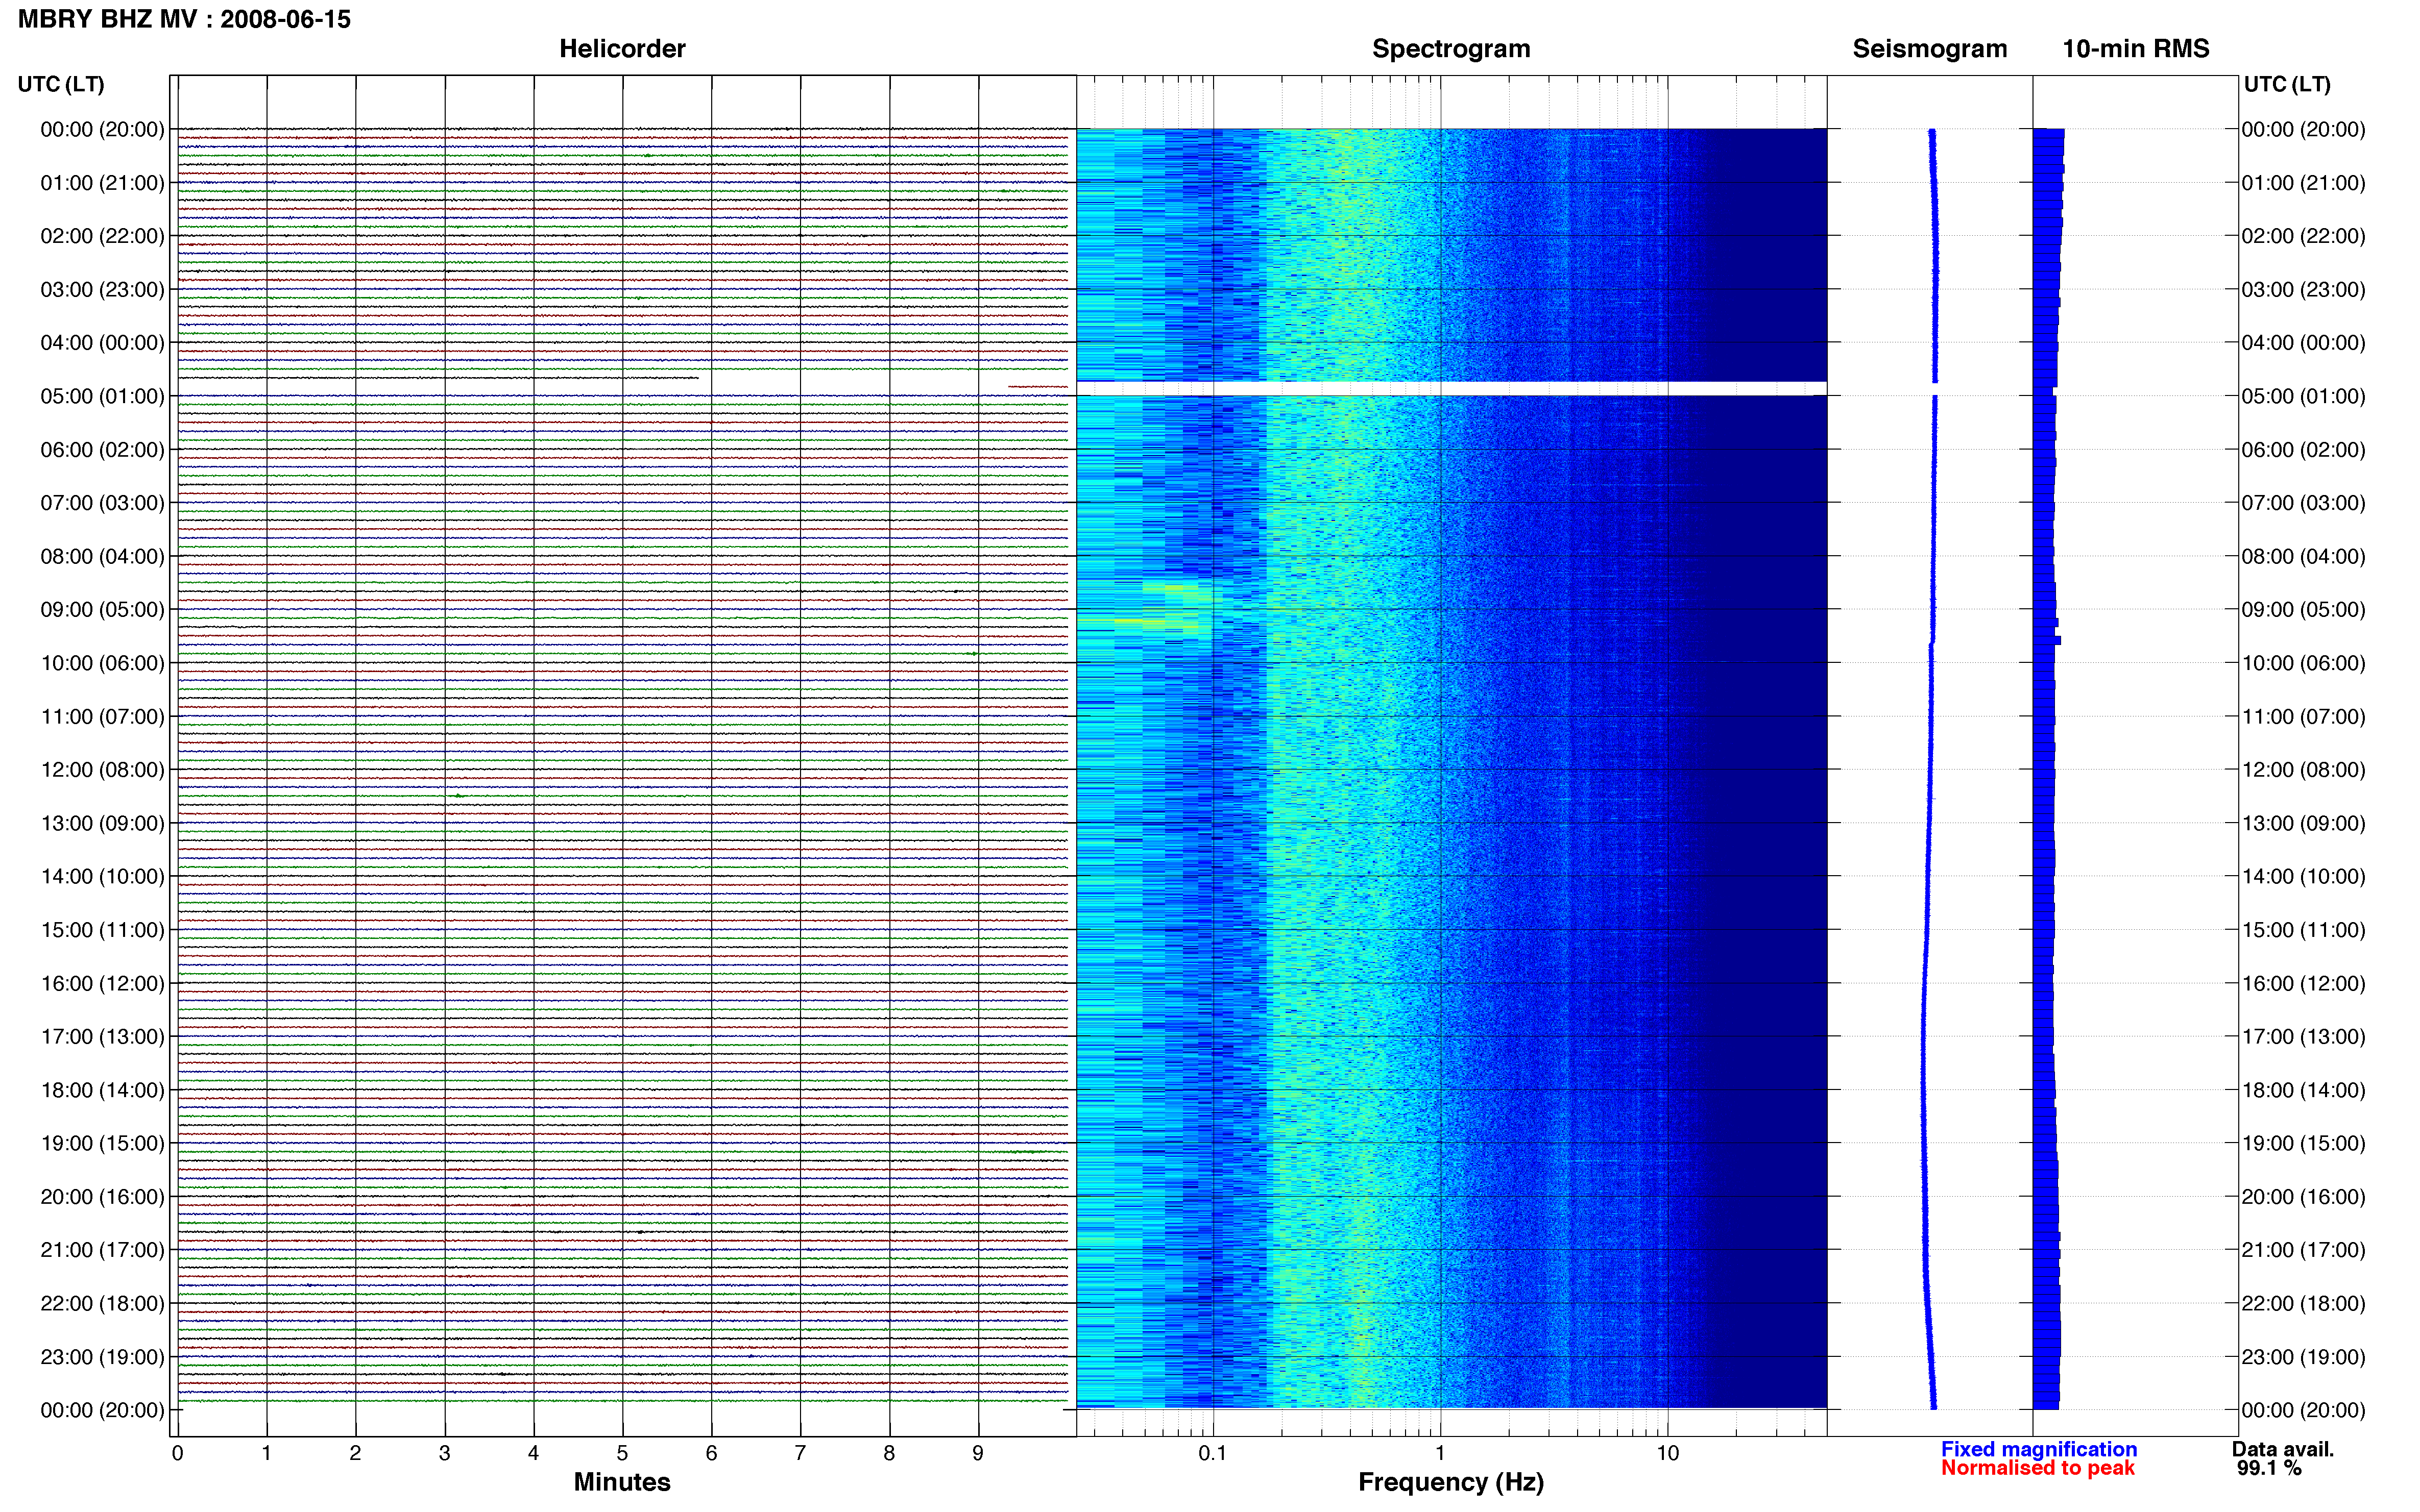Click '13:00 (09:00)' on the Helicorder time axis
Viewport: 2420px width, 1512px height.
click(102, 823)
